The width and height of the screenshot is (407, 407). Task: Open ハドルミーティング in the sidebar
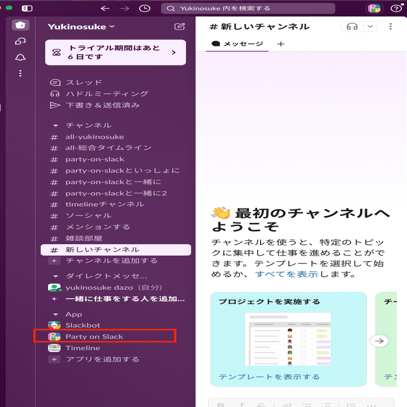click(x=116, y=94)
